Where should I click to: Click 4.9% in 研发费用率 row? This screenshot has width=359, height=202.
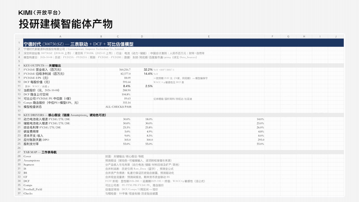pos(150,131)
